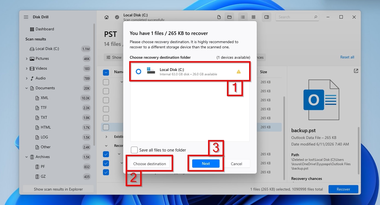This screenshot has width=380, height=205.
Task: Click the 1.1M count badge
Action: 86,49
